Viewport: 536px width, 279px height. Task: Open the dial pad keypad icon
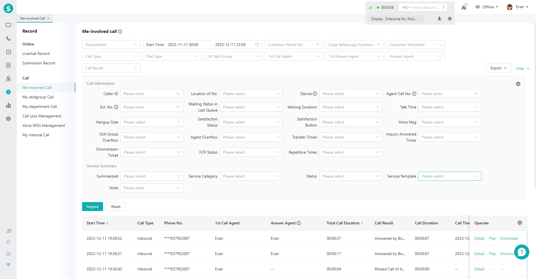(x=443, y=7)
